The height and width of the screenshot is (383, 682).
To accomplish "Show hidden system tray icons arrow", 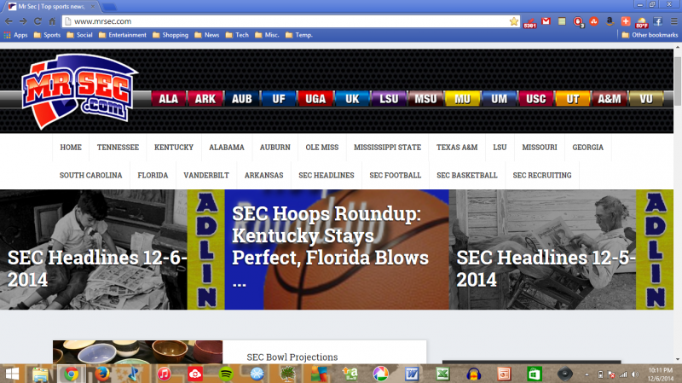I will (x=587, y=374).
